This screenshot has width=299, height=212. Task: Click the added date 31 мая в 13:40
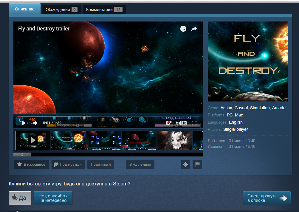pos(242,141)
